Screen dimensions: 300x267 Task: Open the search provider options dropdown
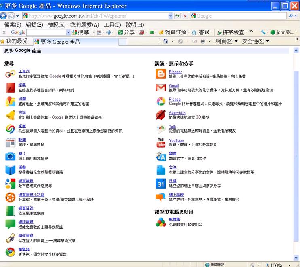tap(296, 16)
